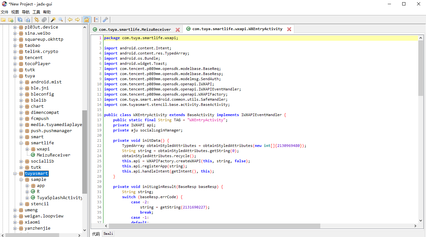Click the export gradle project icon
The height and width of the screenshot is (237, 426).
[27, 20]
